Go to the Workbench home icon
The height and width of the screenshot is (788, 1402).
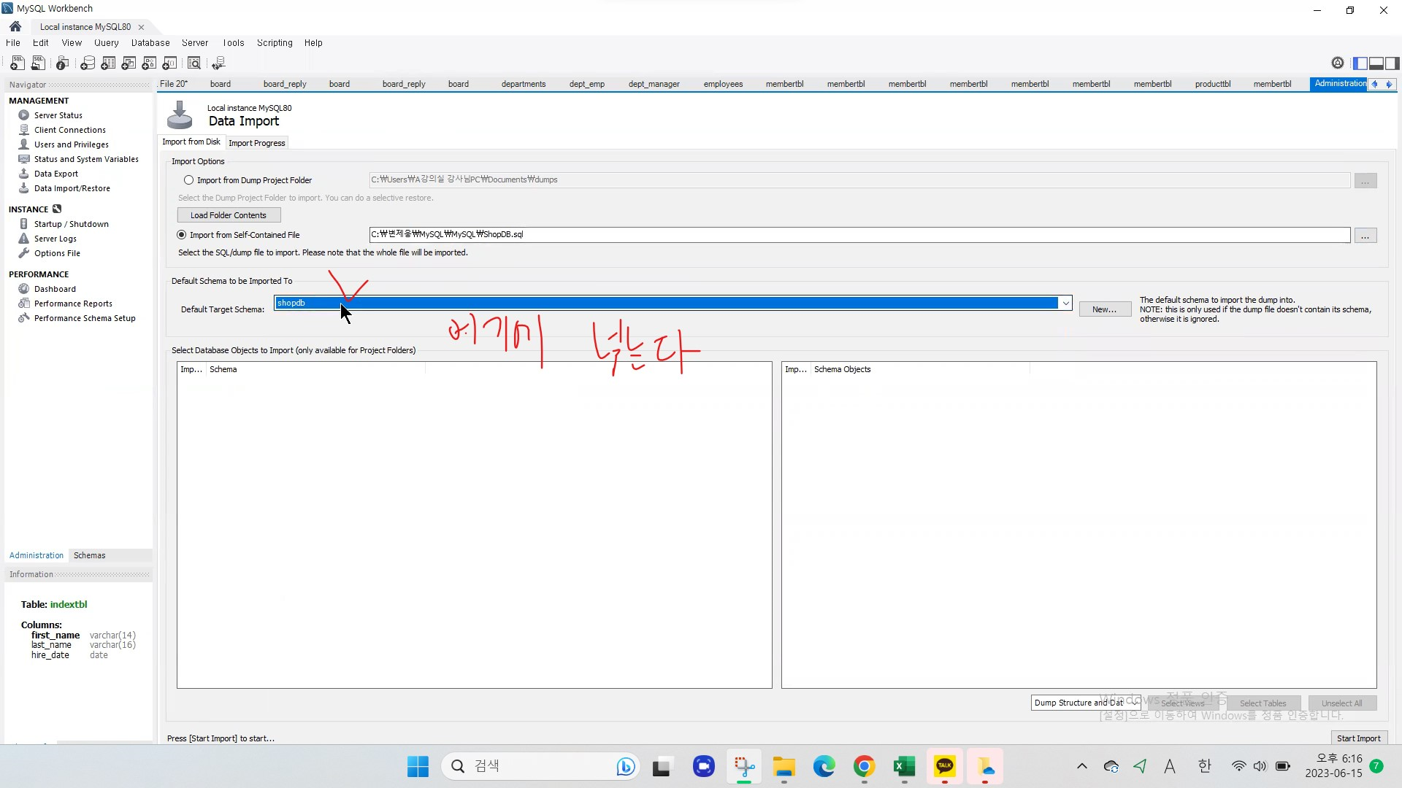click(15, 26)
